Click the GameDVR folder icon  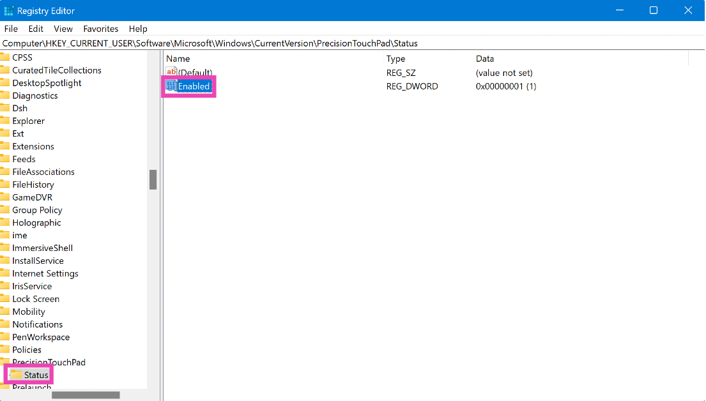[x=7, y=197]
